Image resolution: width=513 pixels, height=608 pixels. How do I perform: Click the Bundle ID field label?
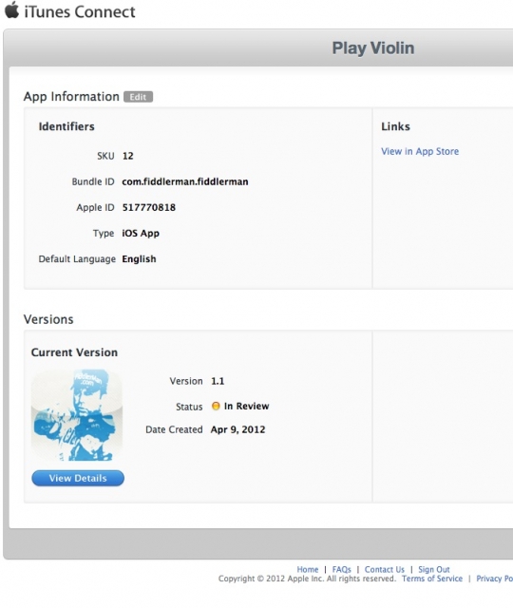(93, 181)
